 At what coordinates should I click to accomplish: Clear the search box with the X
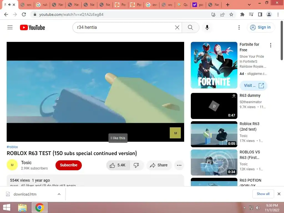(x=177, y=27)
